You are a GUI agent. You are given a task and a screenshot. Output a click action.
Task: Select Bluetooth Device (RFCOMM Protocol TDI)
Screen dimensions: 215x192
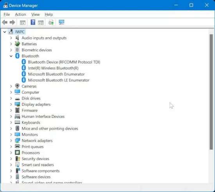[x=64, y=62]
